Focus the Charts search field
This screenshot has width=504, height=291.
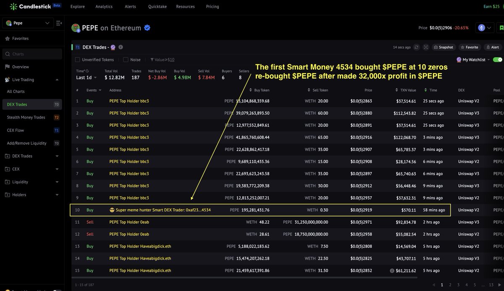pos(32,54)
